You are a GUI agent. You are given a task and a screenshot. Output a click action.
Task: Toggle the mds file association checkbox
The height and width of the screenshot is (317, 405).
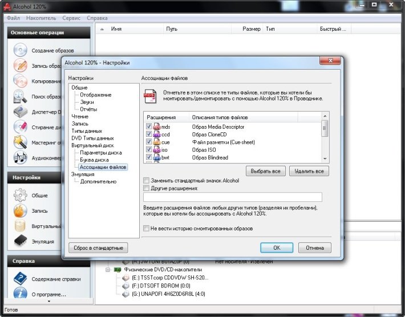149,127
